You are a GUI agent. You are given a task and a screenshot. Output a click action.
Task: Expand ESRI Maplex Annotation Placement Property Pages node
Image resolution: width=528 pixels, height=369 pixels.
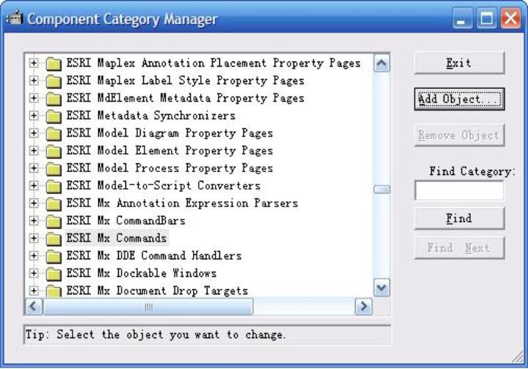point(34,63)
